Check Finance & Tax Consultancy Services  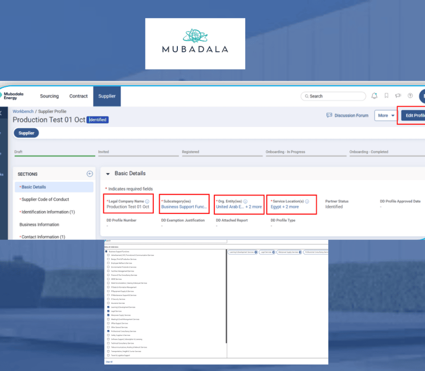coord(108,275)
